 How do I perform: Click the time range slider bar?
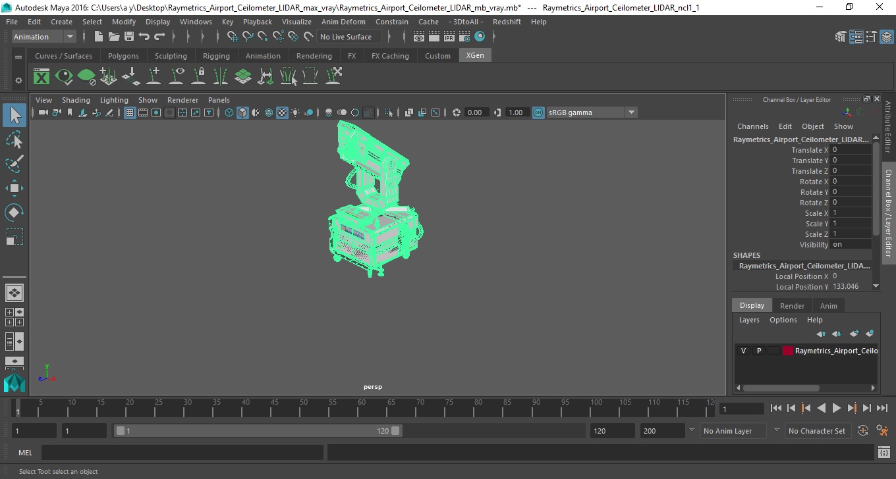coord(258,431)
